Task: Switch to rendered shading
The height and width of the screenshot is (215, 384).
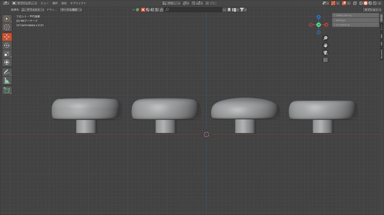Action: click(x=375, y=3)
